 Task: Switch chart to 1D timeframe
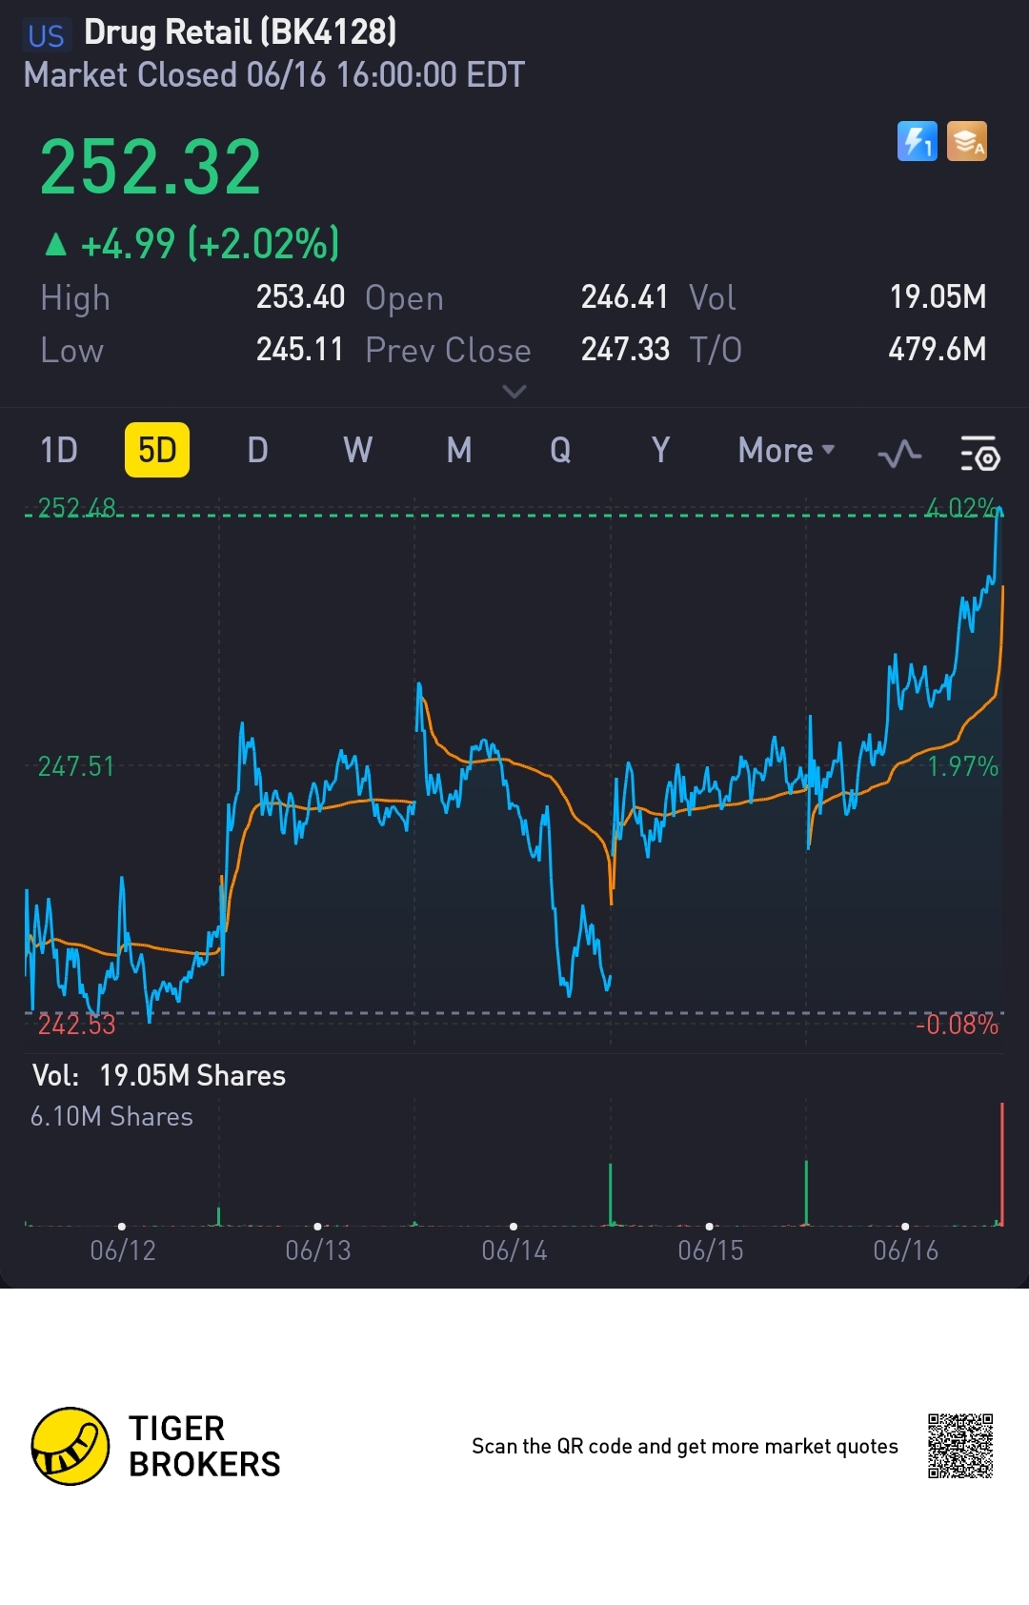(59, 450)
